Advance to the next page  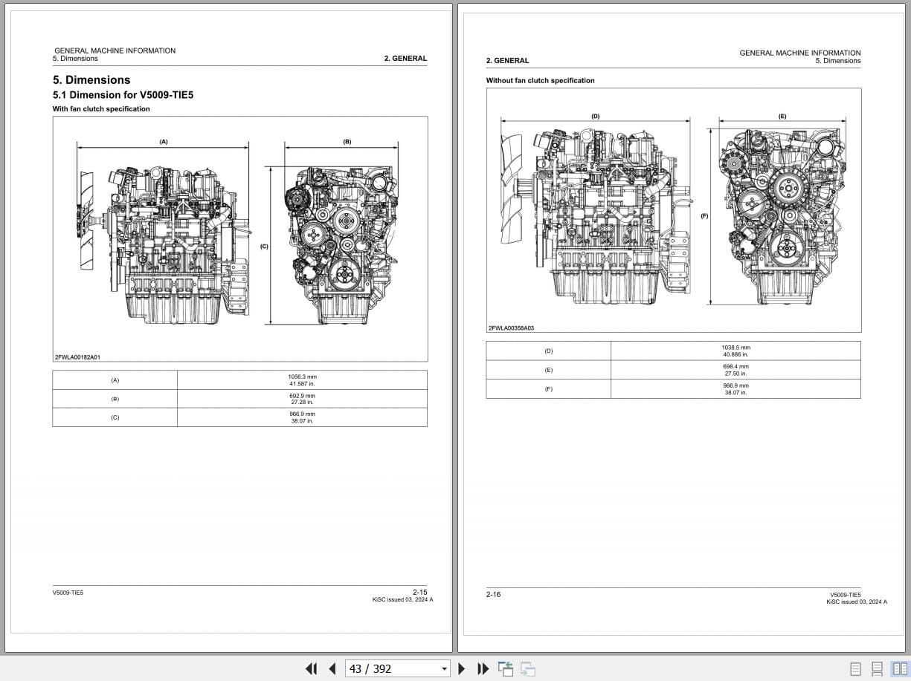click(x=462, y=668)
